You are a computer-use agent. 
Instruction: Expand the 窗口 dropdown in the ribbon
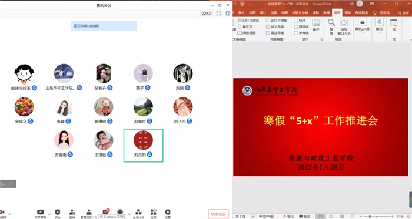[379, 26]
